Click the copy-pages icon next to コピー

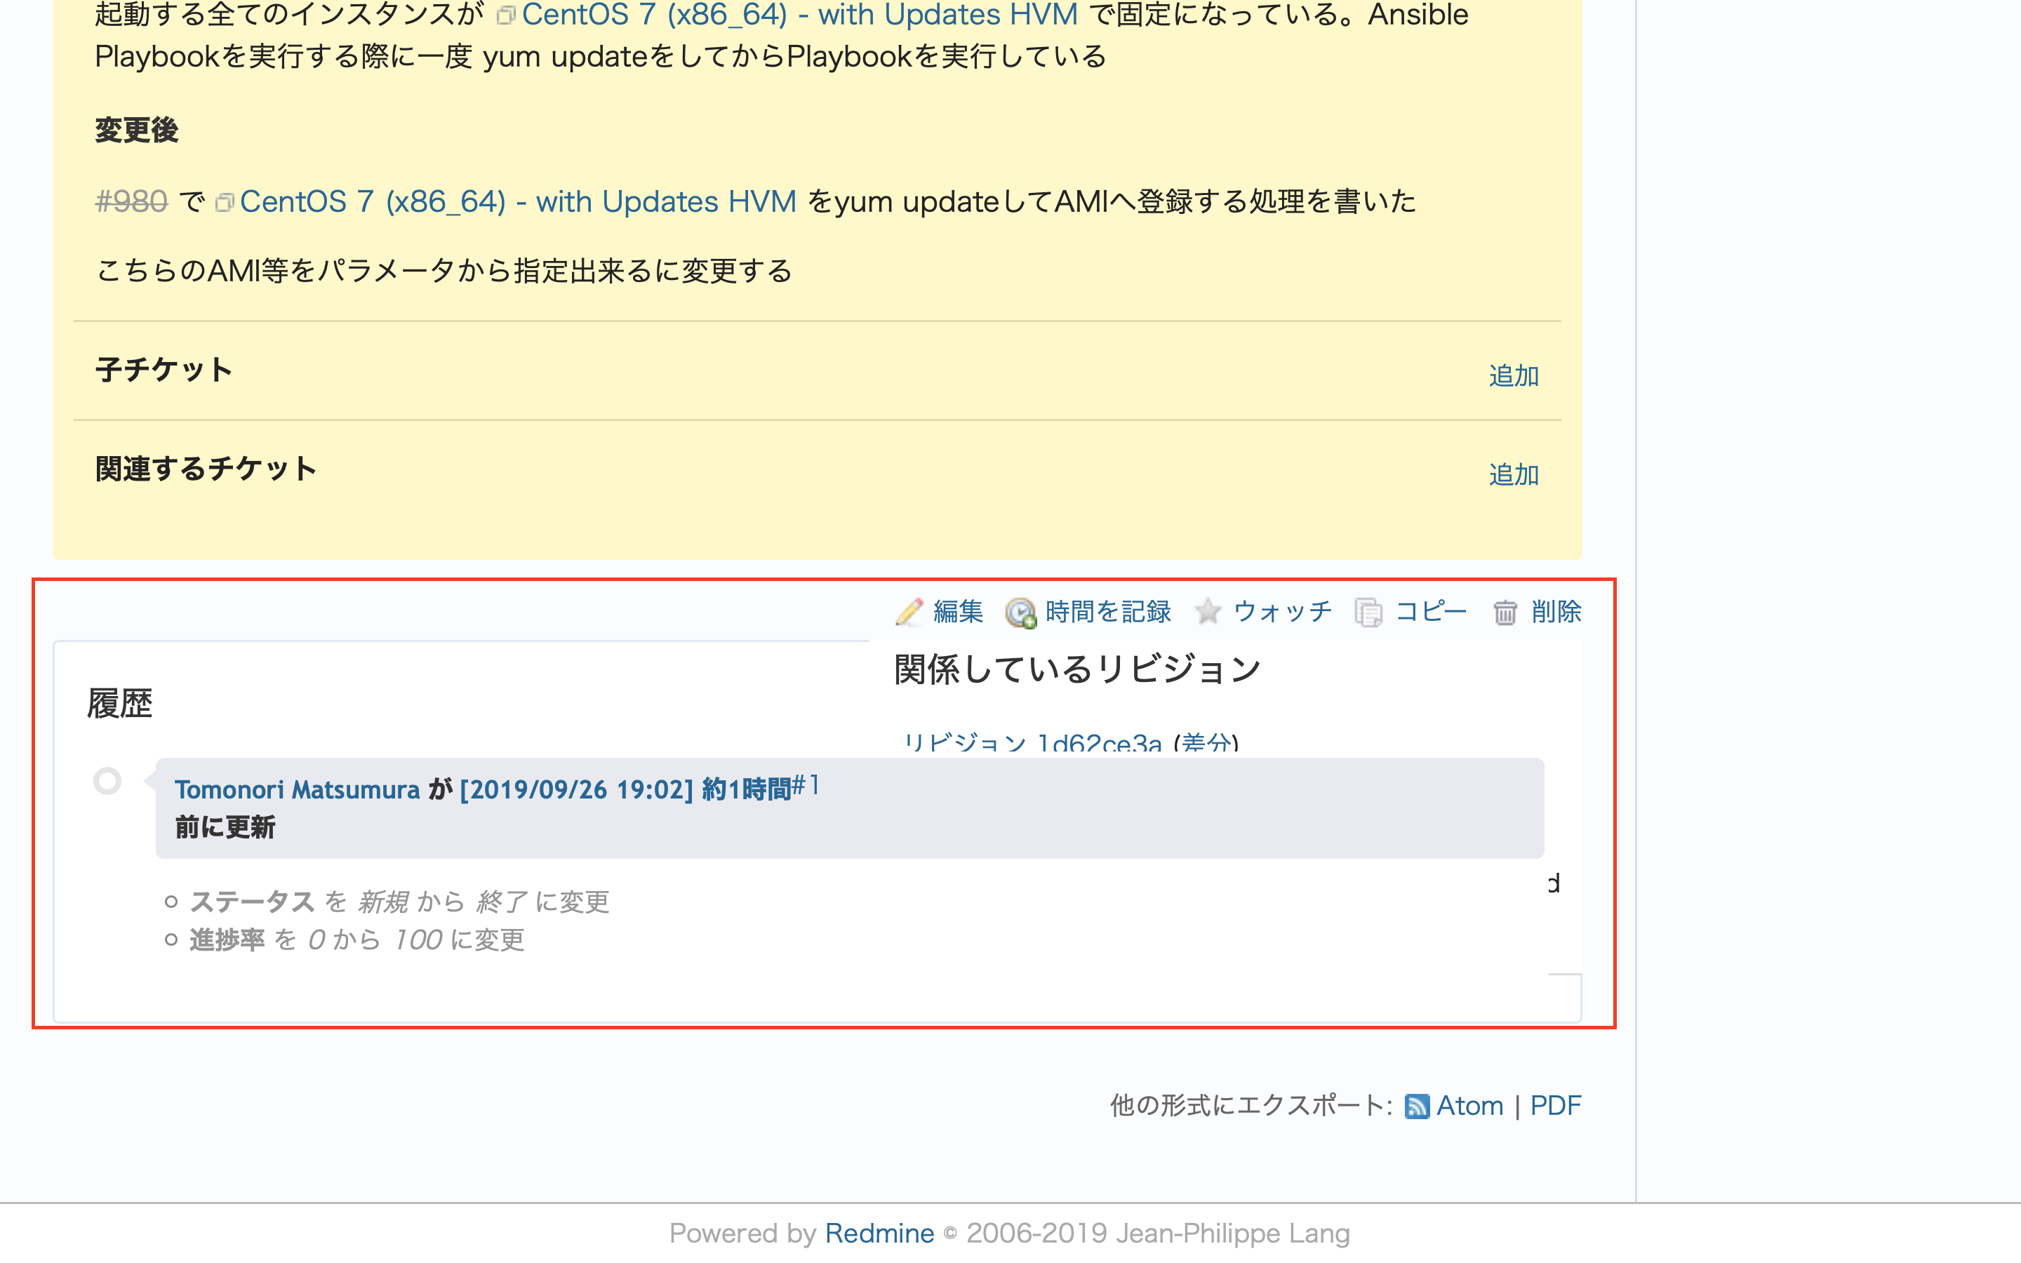pos(1370,613)
